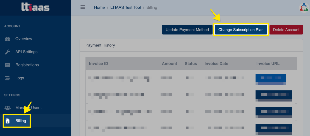Go to API Settings page

[x=26, y=52]
